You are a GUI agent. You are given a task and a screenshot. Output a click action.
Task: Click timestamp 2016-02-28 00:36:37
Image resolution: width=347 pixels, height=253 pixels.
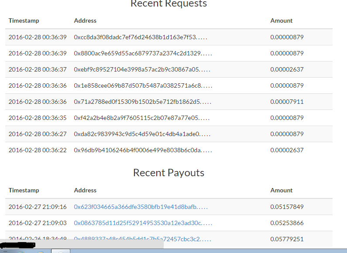[38, 69]
